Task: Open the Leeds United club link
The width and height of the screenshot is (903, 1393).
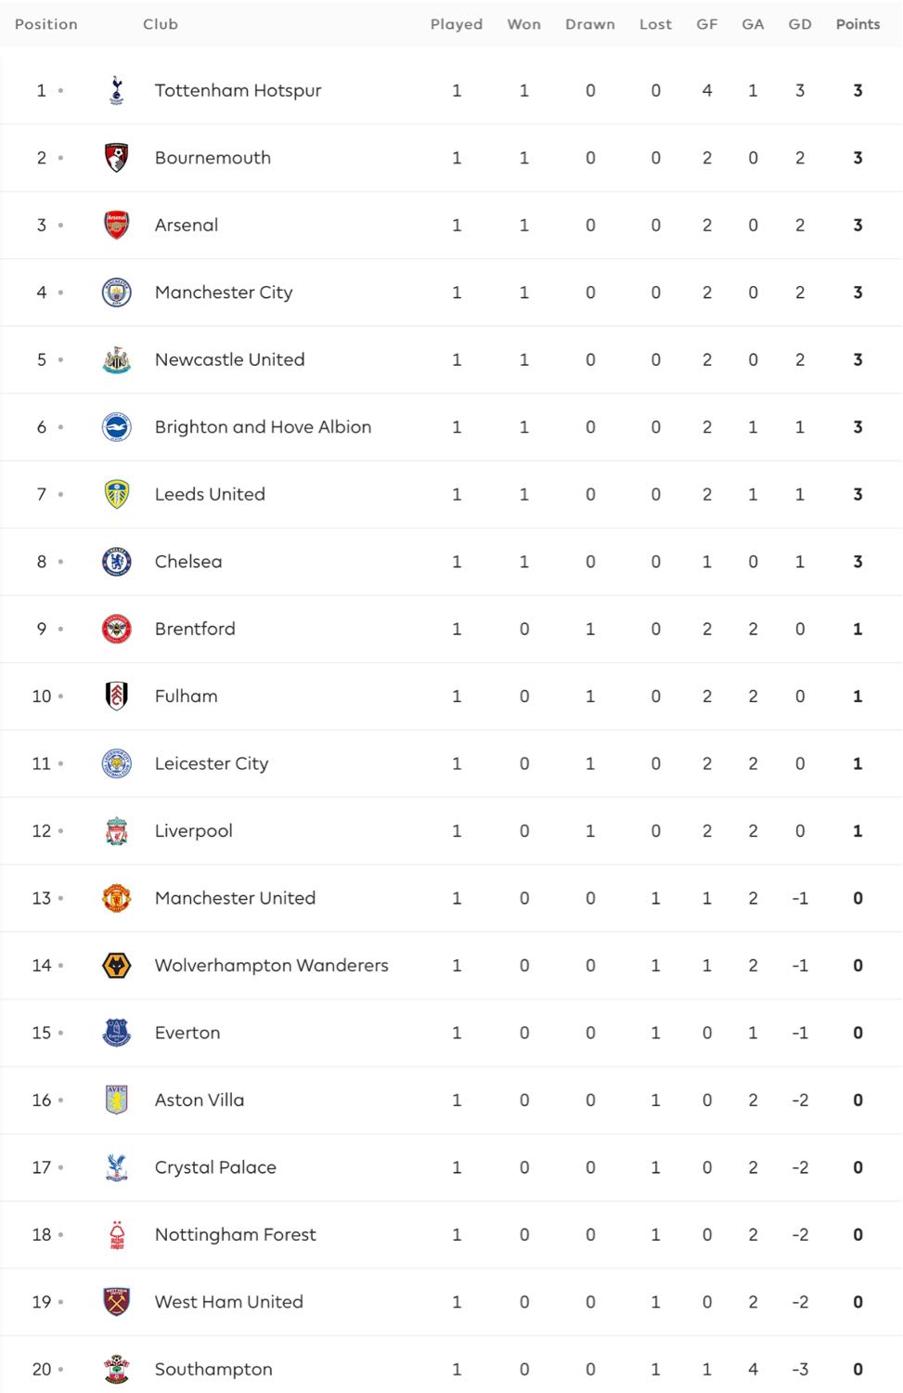Action: (210, 494)
